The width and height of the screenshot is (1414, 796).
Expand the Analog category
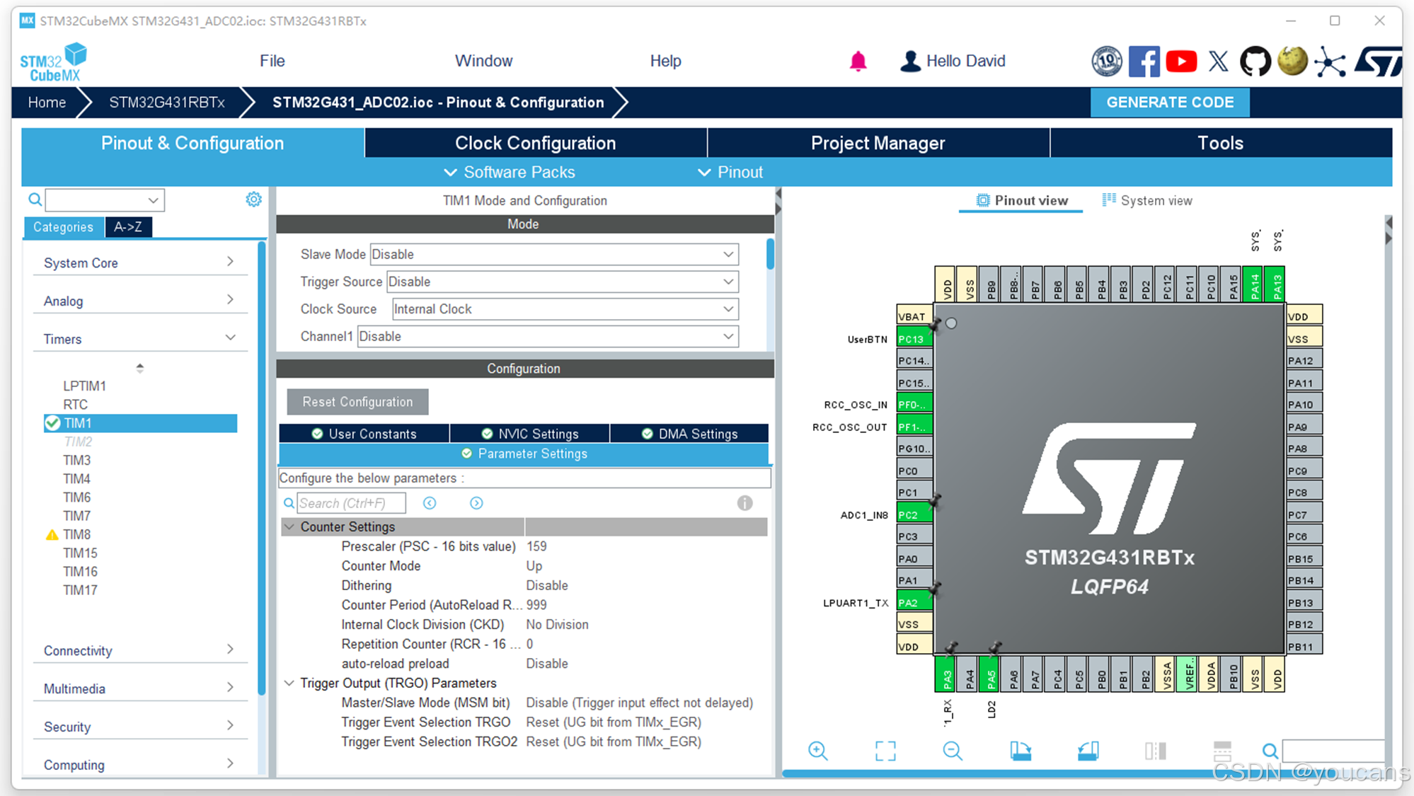pyautogui.click(x=139, y=301)
